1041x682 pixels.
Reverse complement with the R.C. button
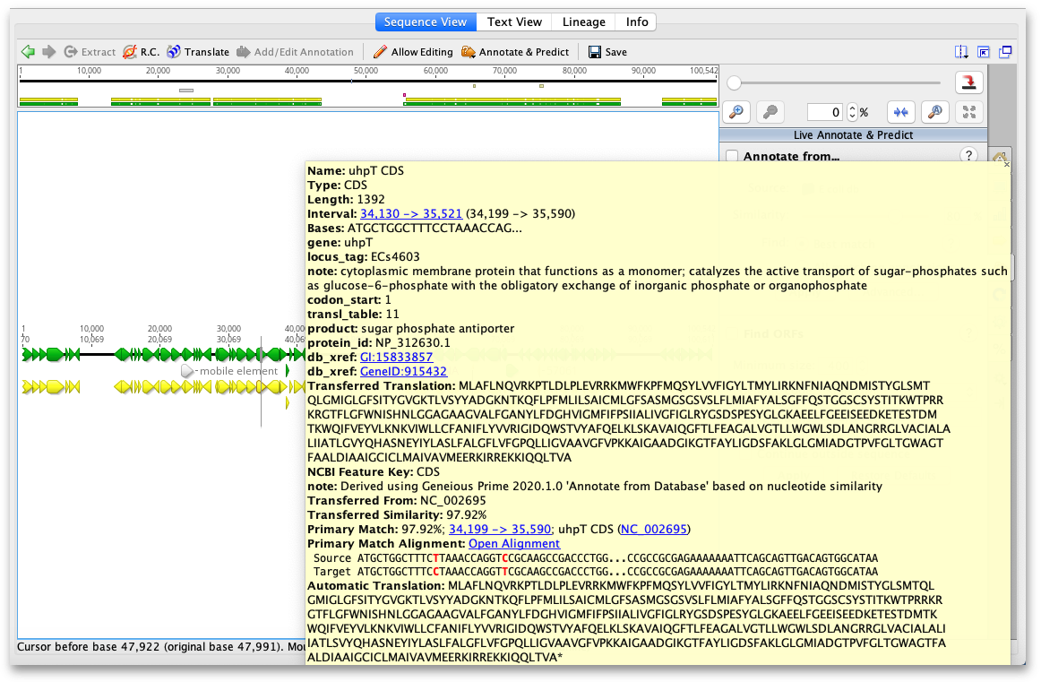[142, 52]
